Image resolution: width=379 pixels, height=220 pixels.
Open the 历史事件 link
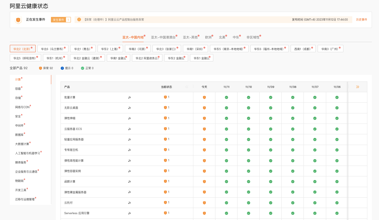pos(362,20)
